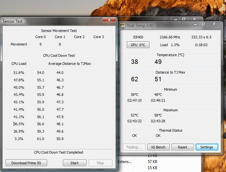Click the 61.0 distance value

[x=40, y=139]
